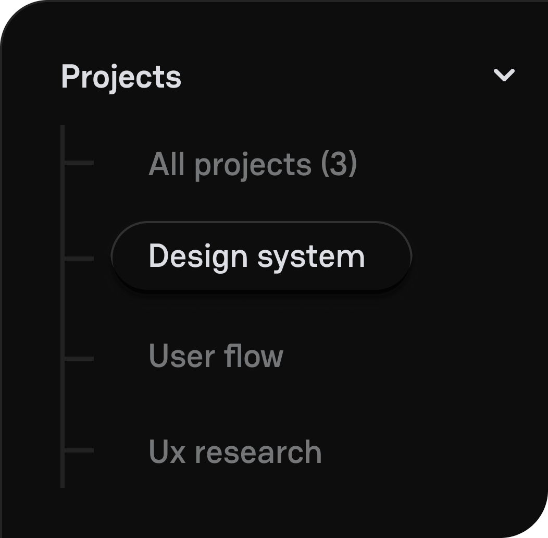Select User flow from the project list
Image resolution: width=548 pixels, height=538 pixels.
216,357
